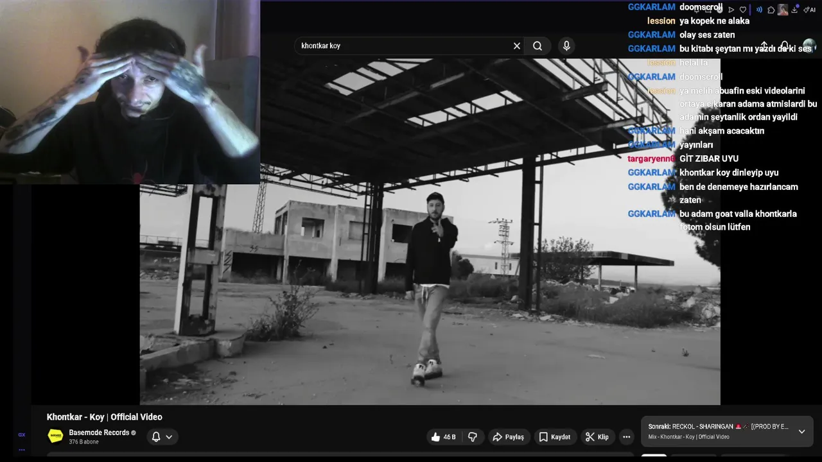Screen dimensions: 822x462
Task: Click the heart bookmark icon in browser toolbar
Action: (743, 10)
